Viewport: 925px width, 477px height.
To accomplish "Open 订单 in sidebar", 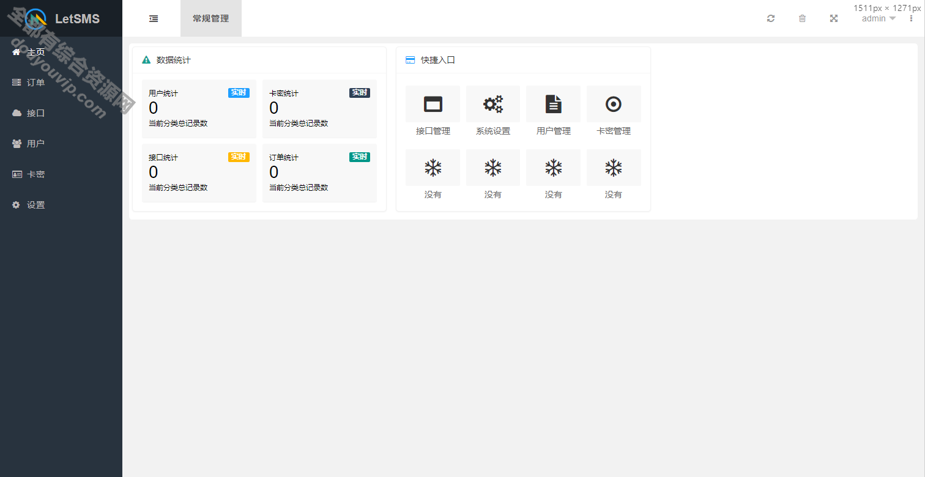I will pyautogui.click(x=61, y=83).
